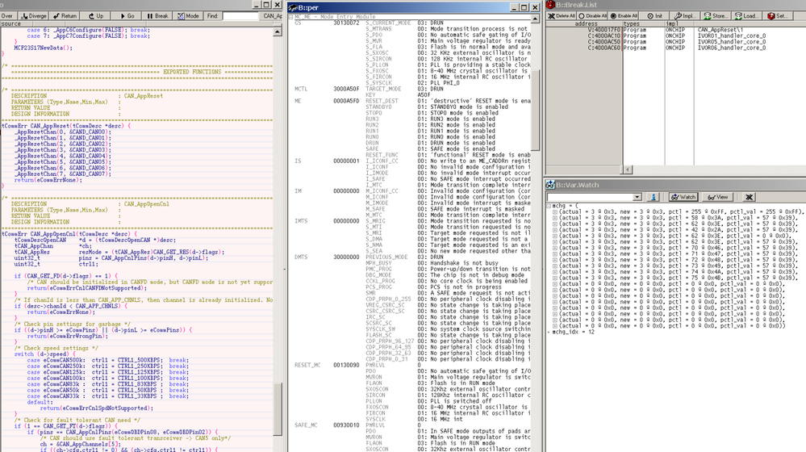Image resolution: width=806 pixels, height=452 pixels.
Task: Click the B::Var.Watch window title icon
Action: click(x=550, y=185)
